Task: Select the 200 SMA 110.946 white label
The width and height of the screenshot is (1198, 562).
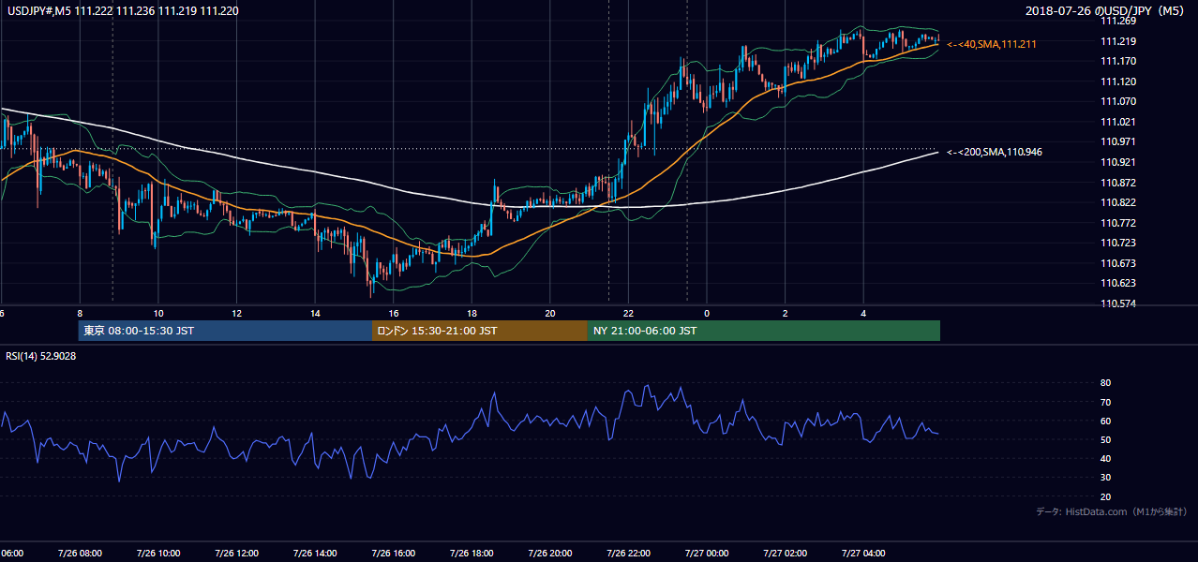Action: tap(995, 152)
